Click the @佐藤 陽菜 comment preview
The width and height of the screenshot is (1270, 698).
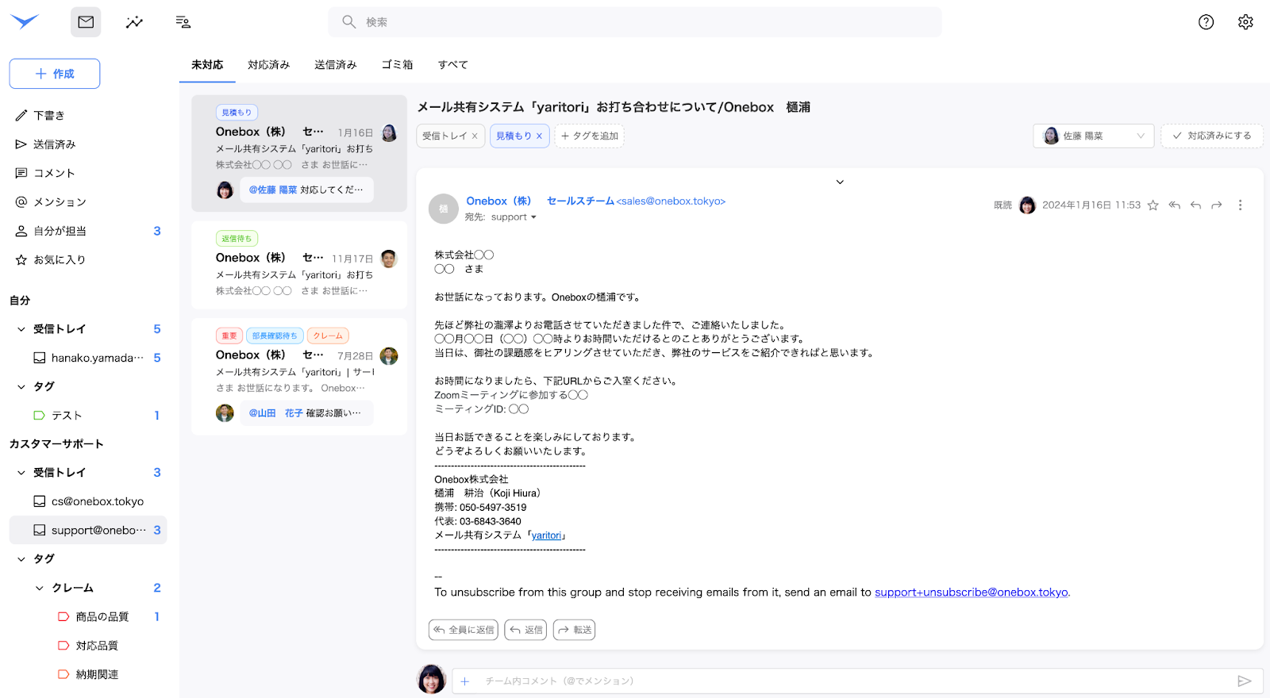click(x=306, y=190)
